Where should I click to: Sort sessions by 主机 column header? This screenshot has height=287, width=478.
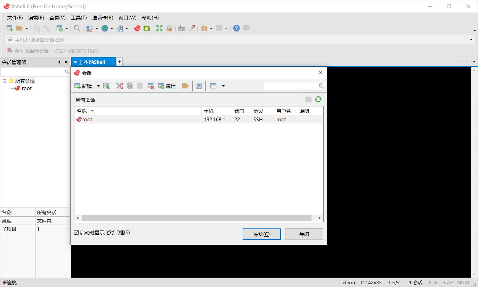[217, 111]
